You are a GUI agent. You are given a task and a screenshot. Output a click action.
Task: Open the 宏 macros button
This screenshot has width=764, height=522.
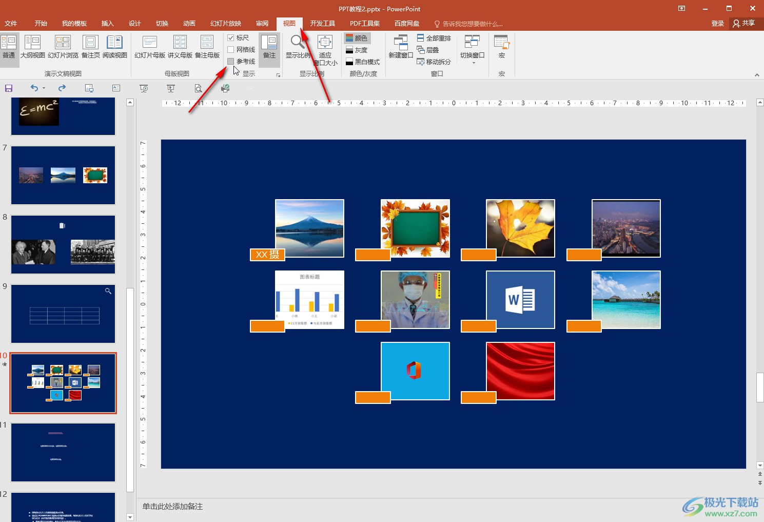(502, 47)
